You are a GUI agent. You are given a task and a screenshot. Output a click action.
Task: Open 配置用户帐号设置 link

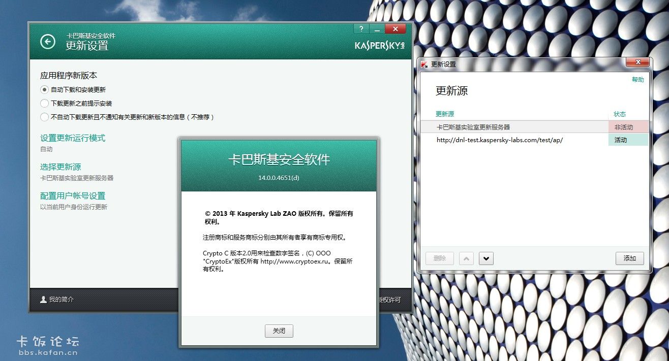tap(73, 196)
